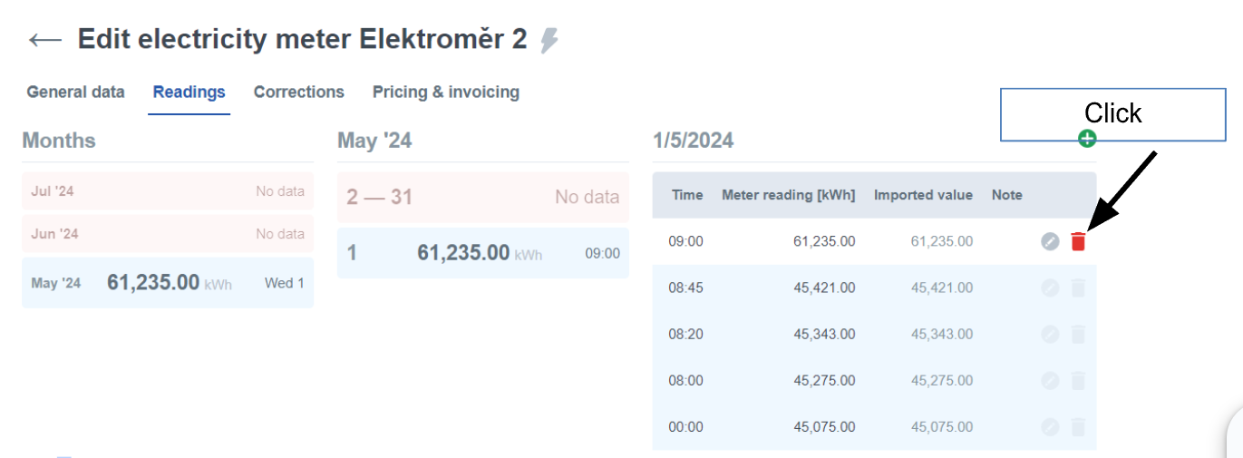The image size is (1243, 458).
Task: Click the back arrow beside Edit electricity meter
Action: tap(45, 40)
